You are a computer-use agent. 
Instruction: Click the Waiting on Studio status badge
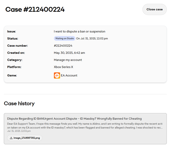64,38
